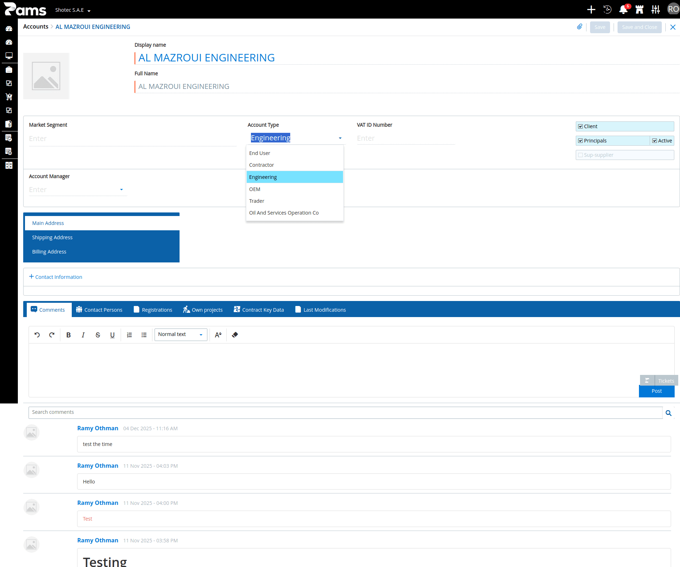Image resolution: width=680 pixels, height=567 pixels.
Task: Switch to the Contact Persons tab
Action: 99,310
